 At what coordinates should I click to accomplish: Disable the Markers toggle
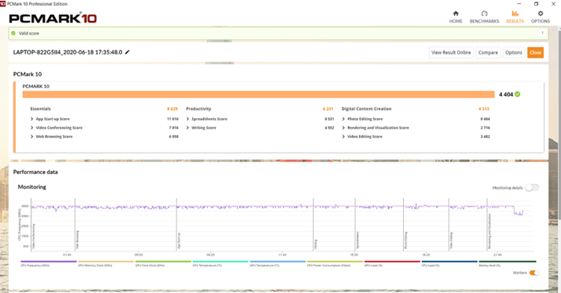pos(534,273)
